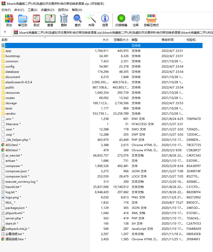Select the composer.json file
Screen dimensions: 213x252
pyautogui.click(x=102, y=171)
